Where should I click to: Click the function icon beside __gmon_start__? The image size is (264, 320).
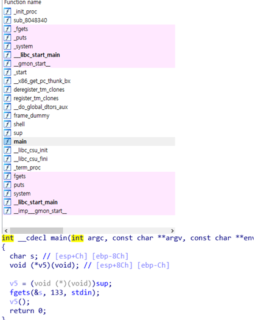[7, 64]
